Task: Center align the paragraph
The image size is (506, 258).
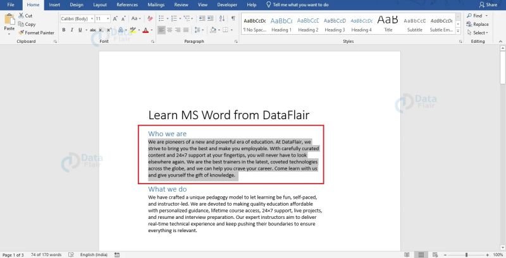Action: pyautogui.click(x=170, y=30)
